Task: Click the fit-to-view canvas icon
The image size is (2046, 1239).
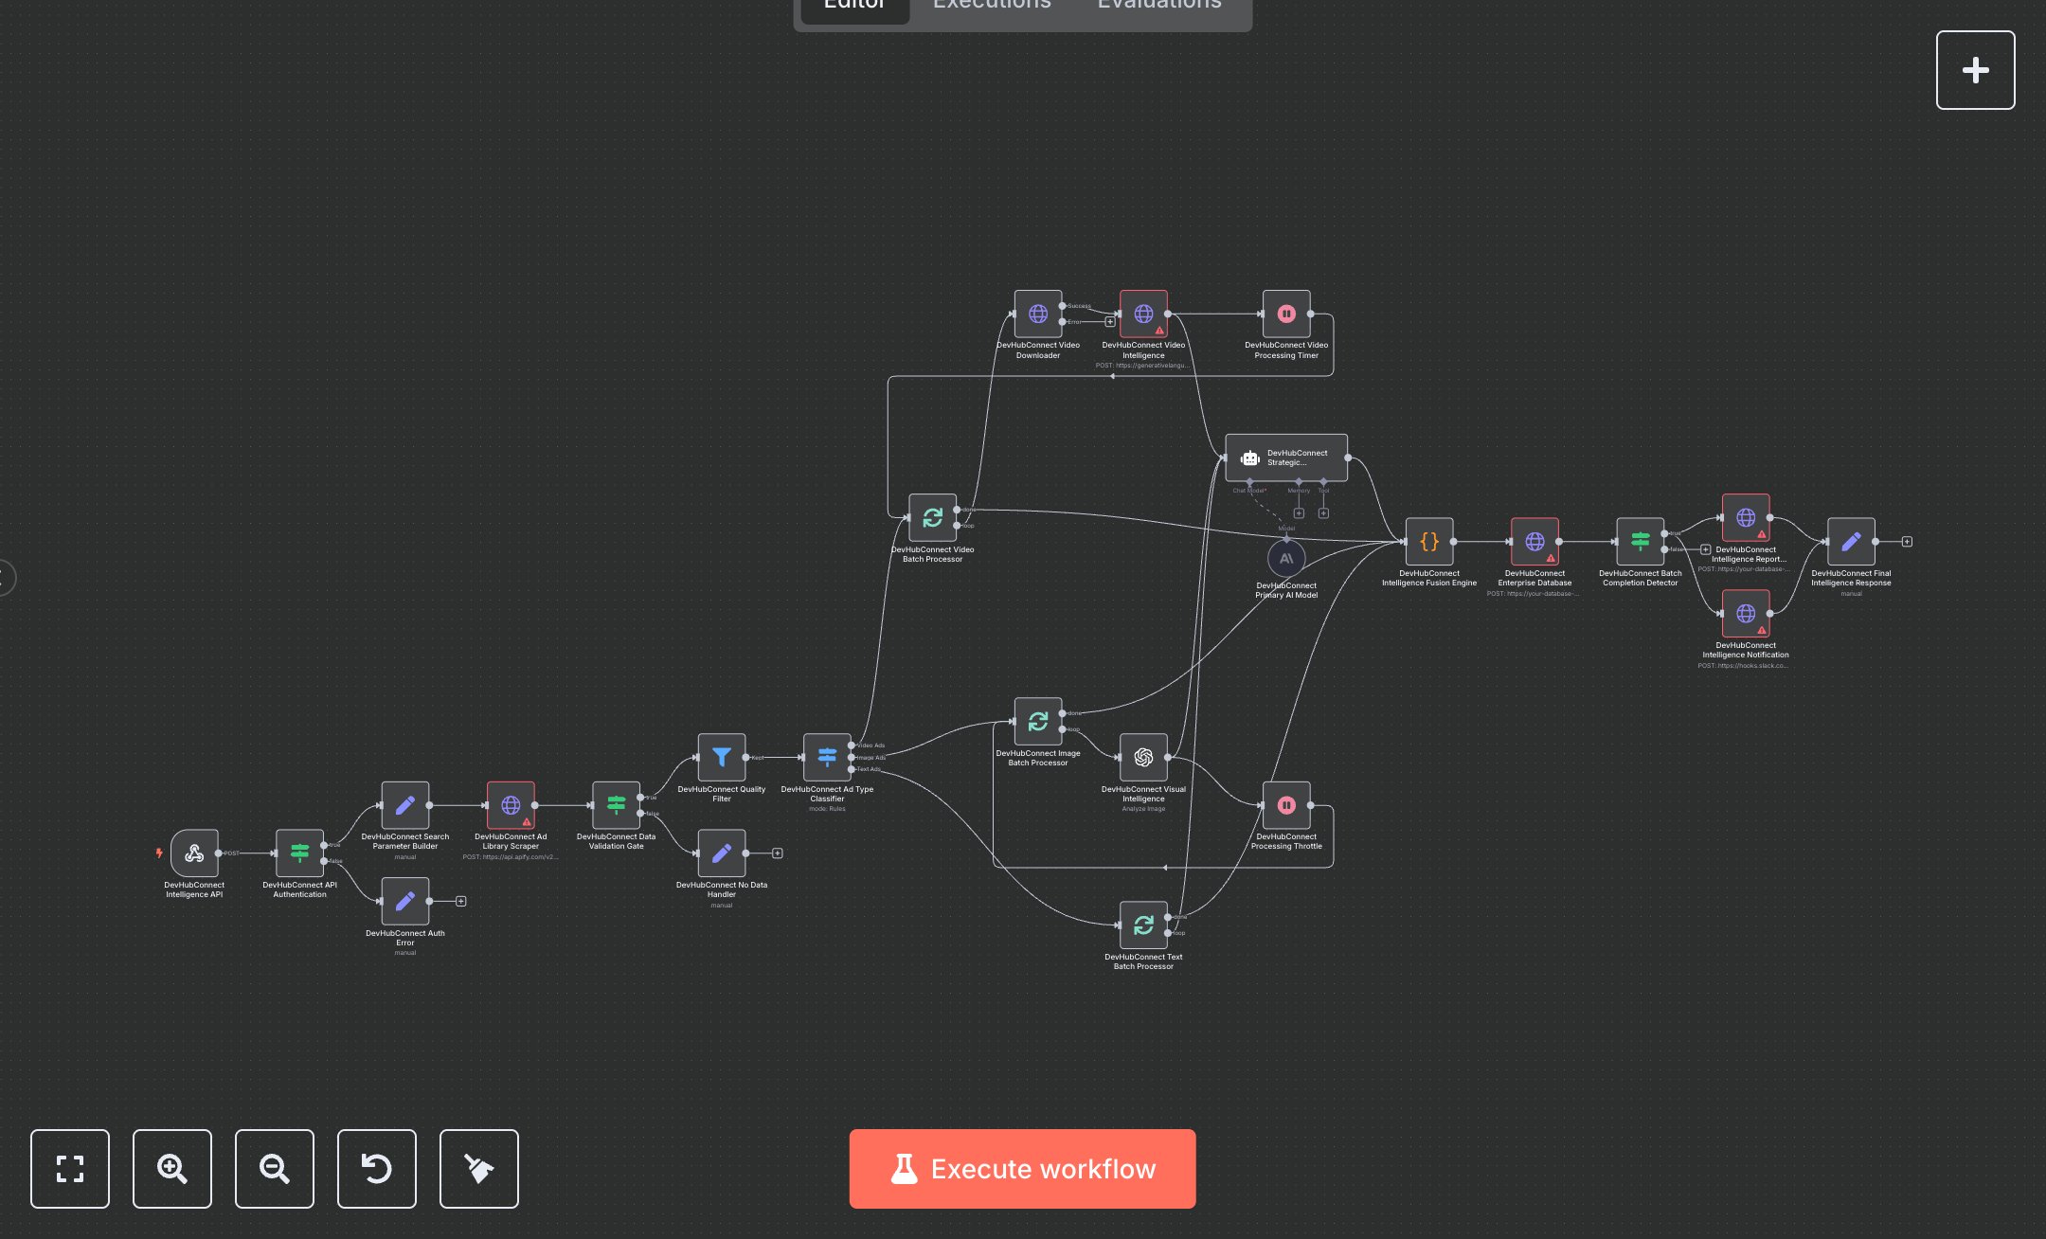Action: coord(69,1168)
